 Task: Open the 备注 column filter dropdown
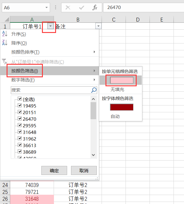[x=98, y=26]
